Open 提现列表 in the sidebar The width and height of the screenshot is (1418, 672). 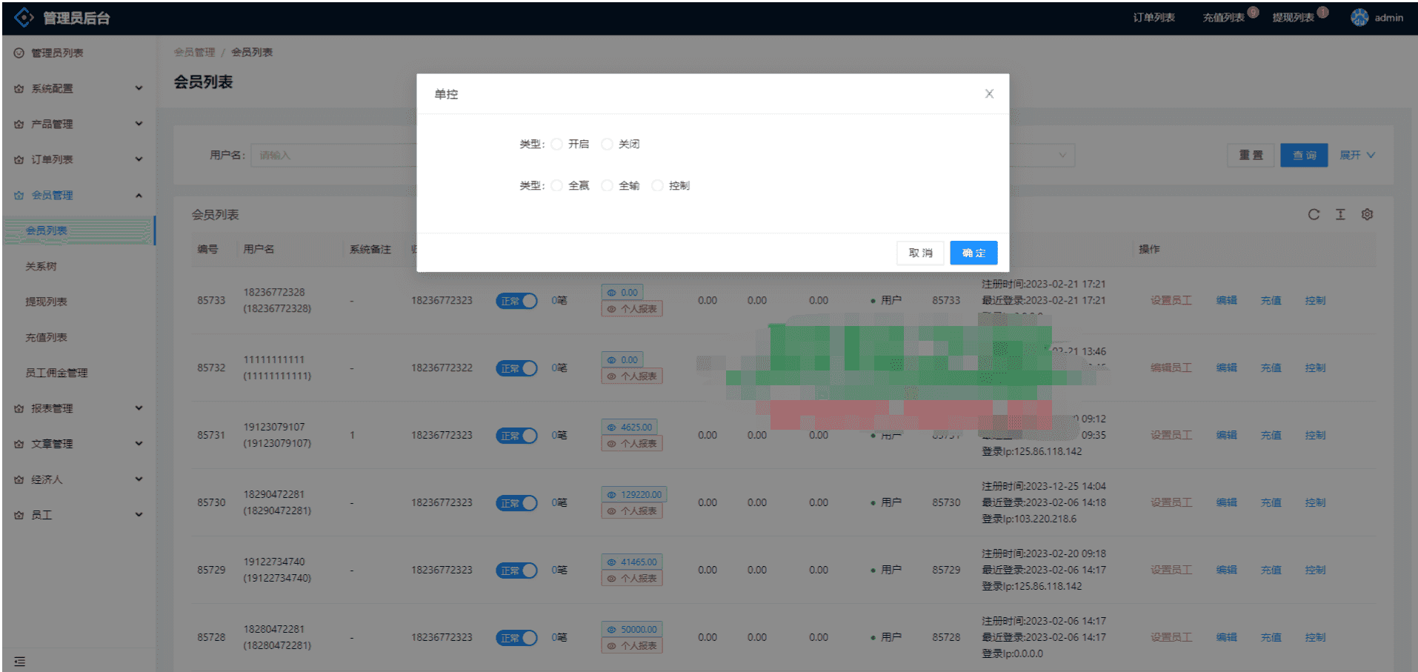tap(46, 302)
